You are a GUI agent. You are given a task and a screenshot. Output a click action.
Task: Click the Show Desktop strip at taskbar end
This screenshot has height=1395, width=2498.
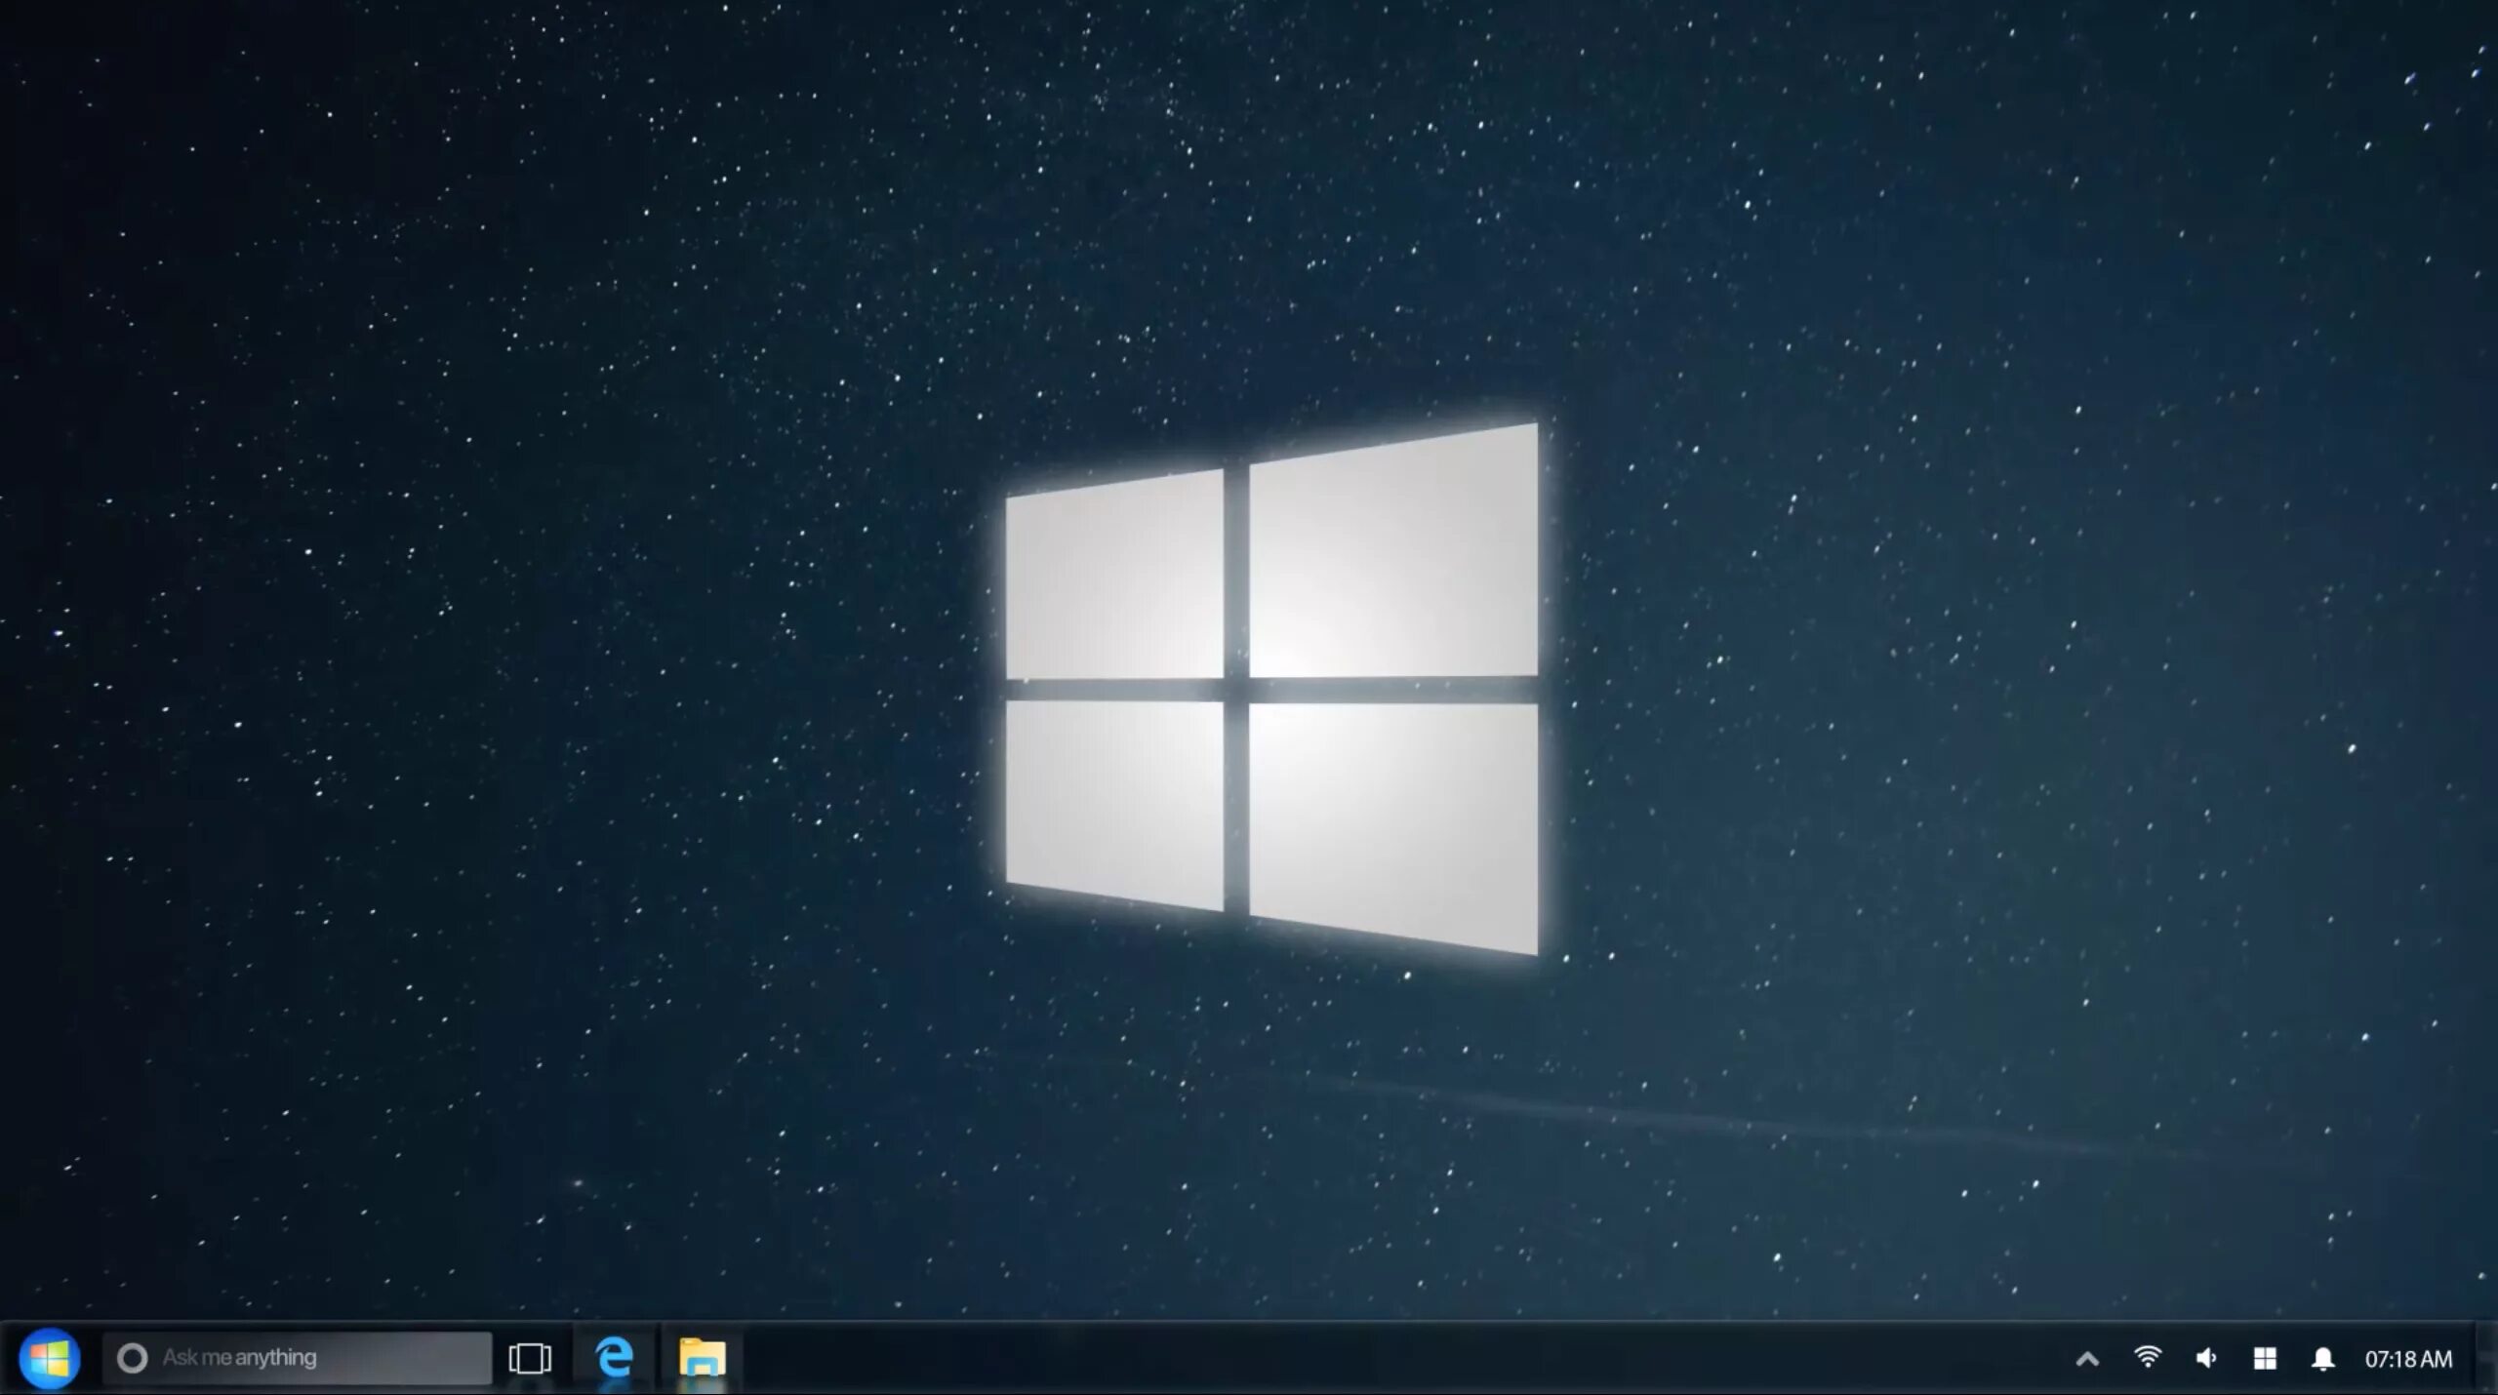click(2486, 1358)
